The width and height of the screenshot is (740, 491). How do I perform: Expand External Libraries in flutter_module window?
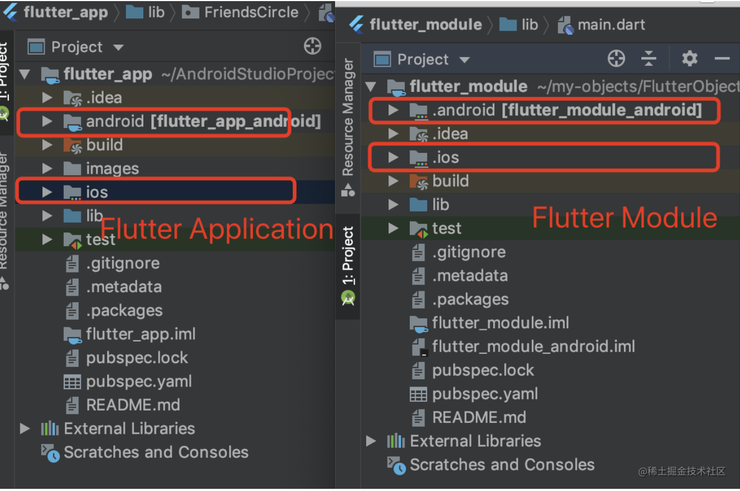point(371,441)
